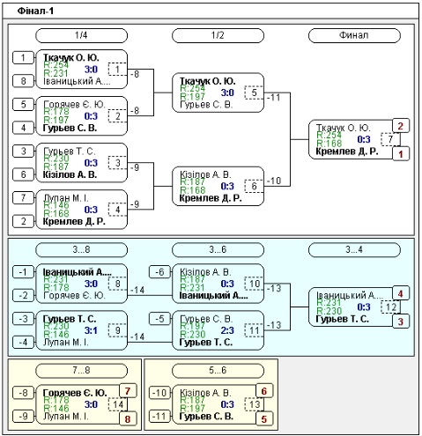The width and height of the screenshot is (422, 436).
Task: Click the "2:3" score in match 11
Action: click(x=227, y=330)
